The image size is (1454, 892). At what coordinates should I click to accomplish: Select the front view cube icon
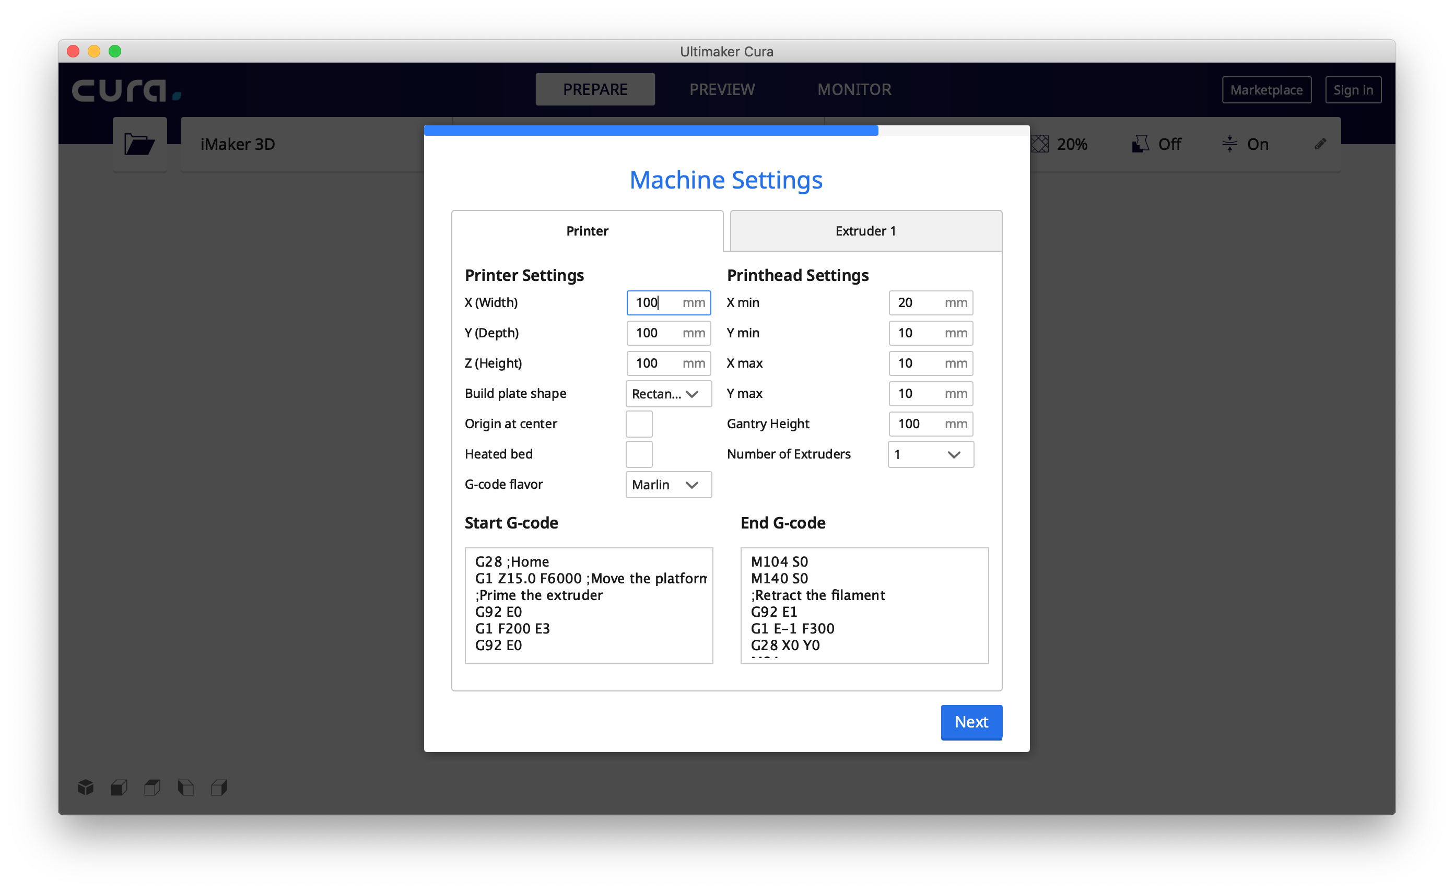(119, 787)
